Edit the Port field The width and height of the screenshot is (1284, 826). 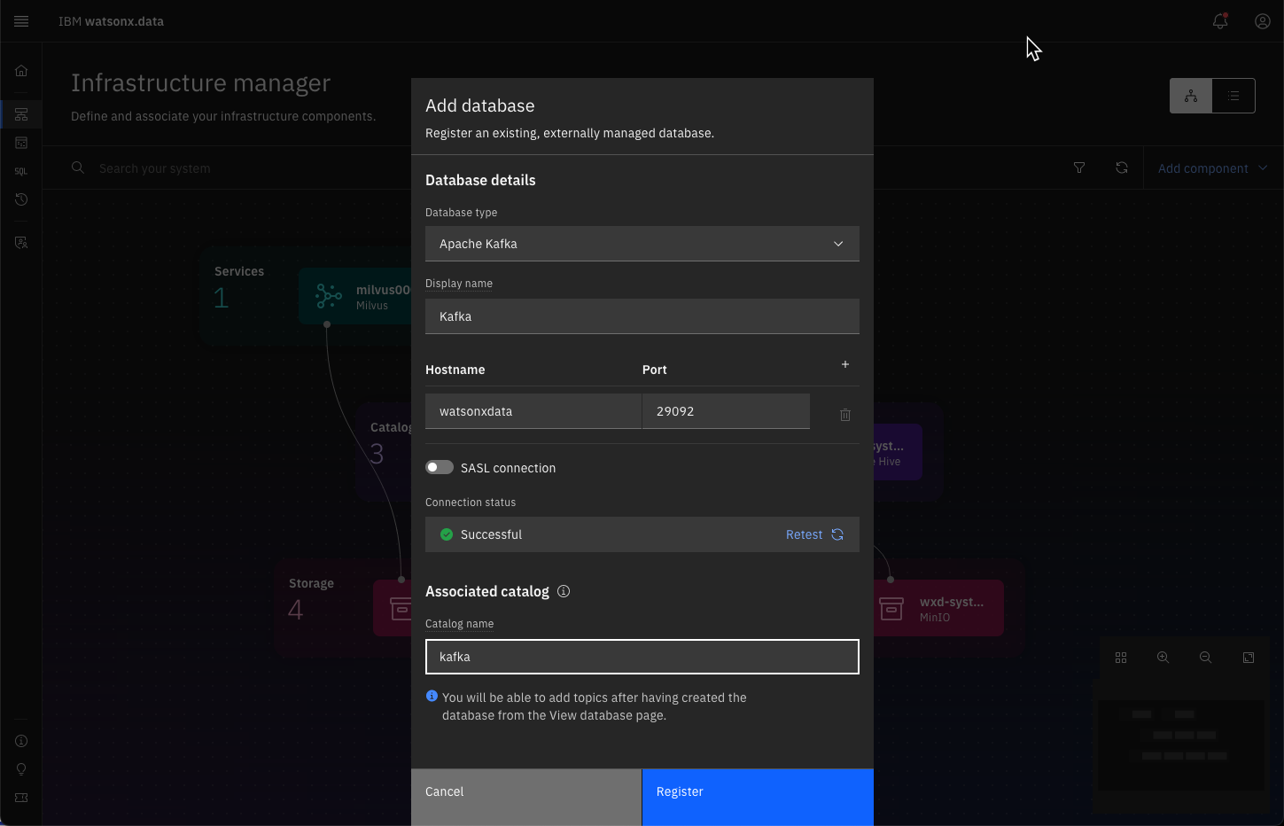tap(726, 411)
